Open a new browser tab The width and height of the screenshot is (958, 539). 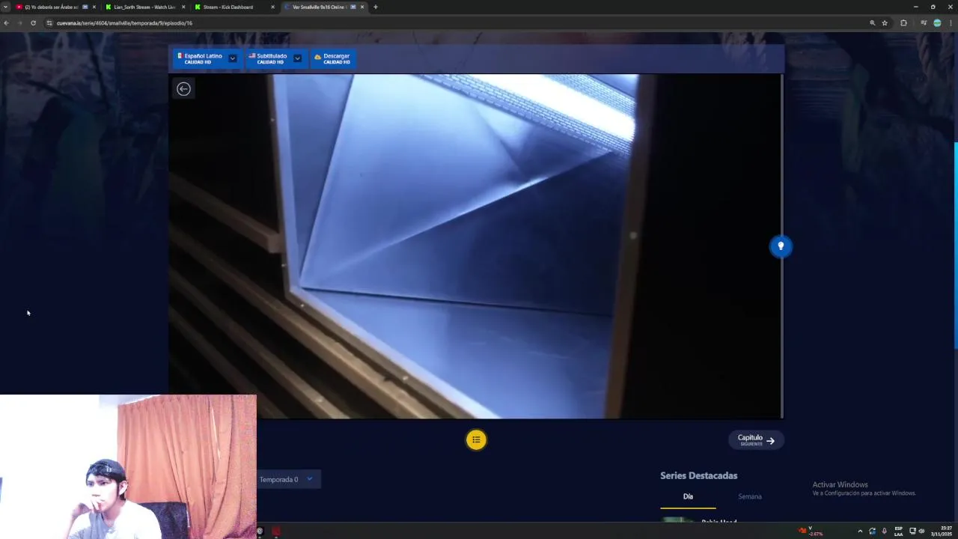[375, 7]
